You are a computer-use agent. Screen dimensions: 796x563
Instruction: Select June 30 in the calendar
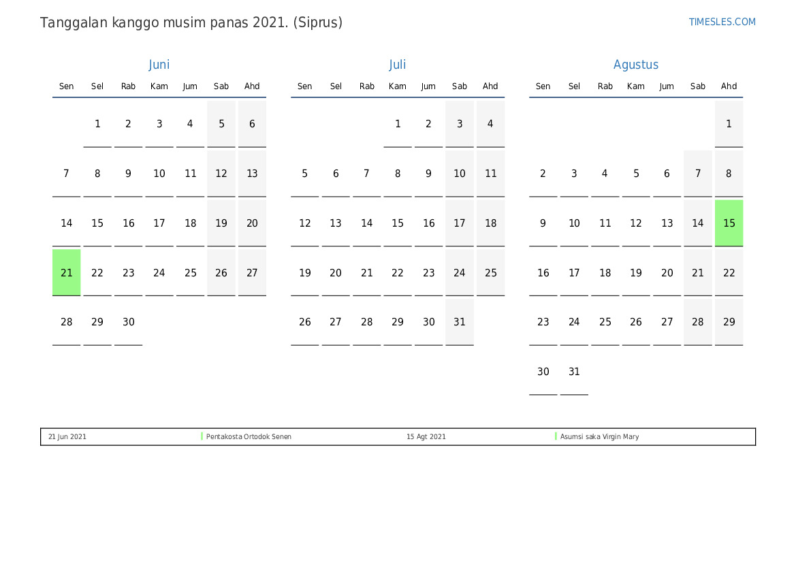[129, 322]
